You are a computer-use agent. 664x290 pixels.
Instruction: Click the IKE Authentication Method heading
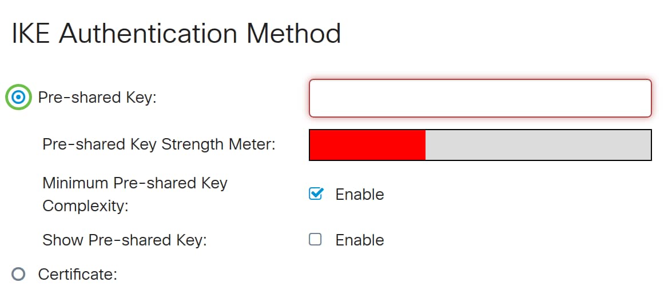point(176,34)
